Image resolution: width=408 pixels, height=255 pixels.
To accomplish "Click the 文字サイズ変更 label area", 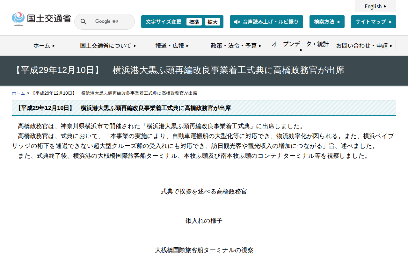I will pyautogui.click(x=164, y=22).
